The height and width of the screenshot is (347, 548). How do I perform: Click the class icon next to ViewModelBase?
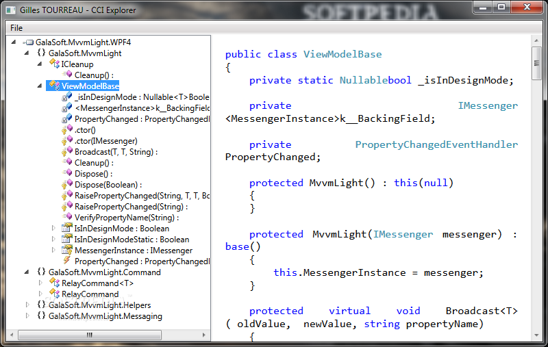tap(55, 86)
